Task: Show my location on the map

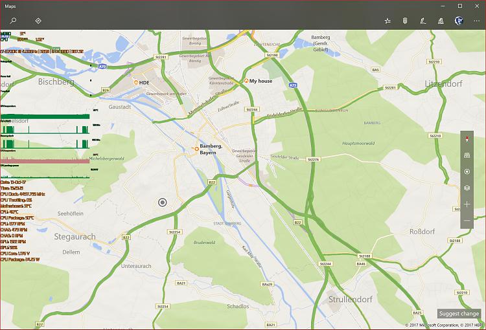Action: coord(467,171)
